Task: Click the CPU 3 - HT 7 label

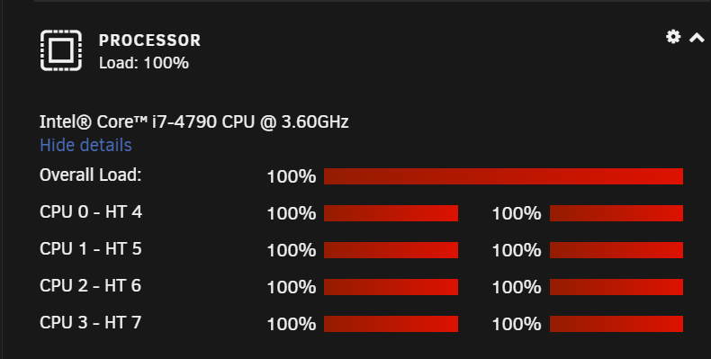Action: click(x=91, y=322)
